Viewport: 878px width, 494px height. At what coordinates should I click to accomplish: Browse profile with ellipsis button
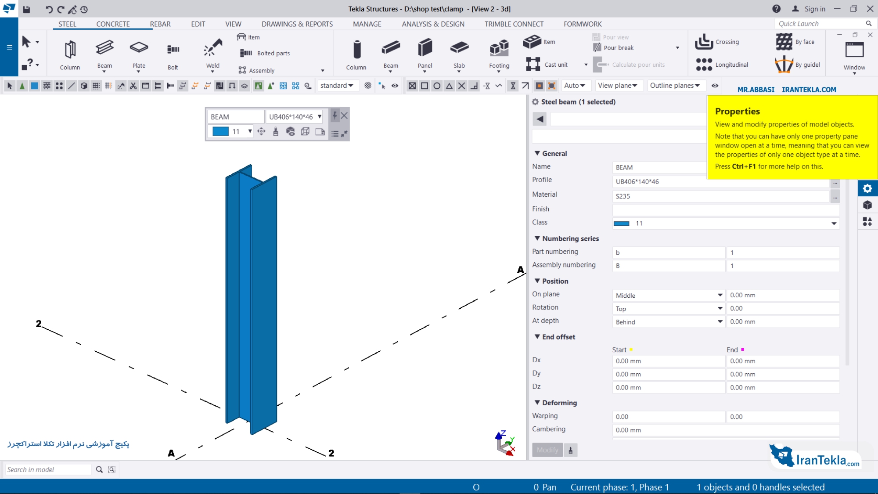[x=835, y=183]
